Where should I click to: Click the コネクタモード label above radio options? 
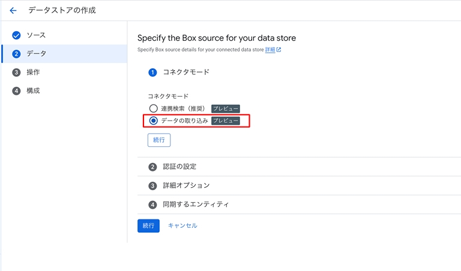click(x=168, y=97)
